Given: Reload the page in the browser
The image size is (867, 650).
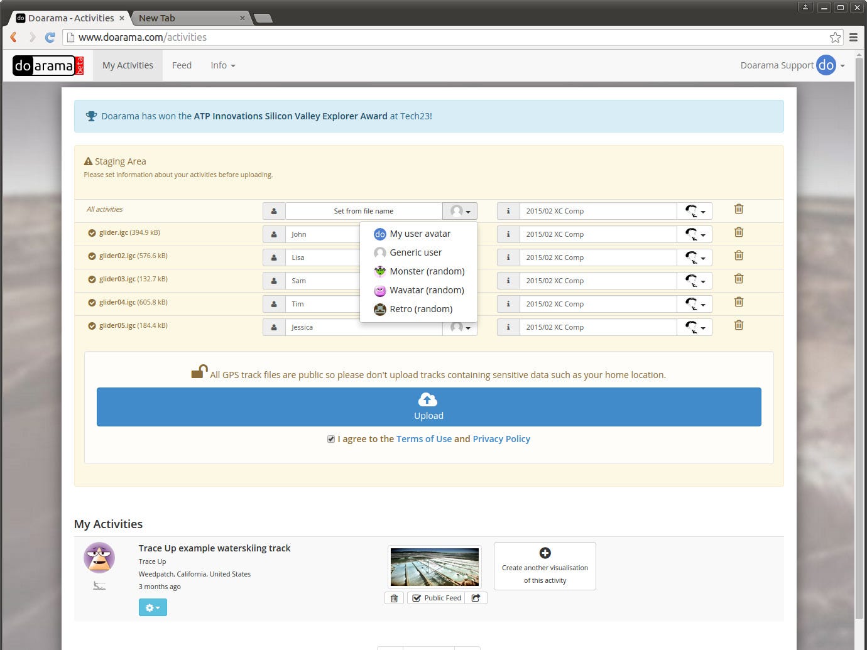Looking at the screenshot, I should tap(50, 37).
